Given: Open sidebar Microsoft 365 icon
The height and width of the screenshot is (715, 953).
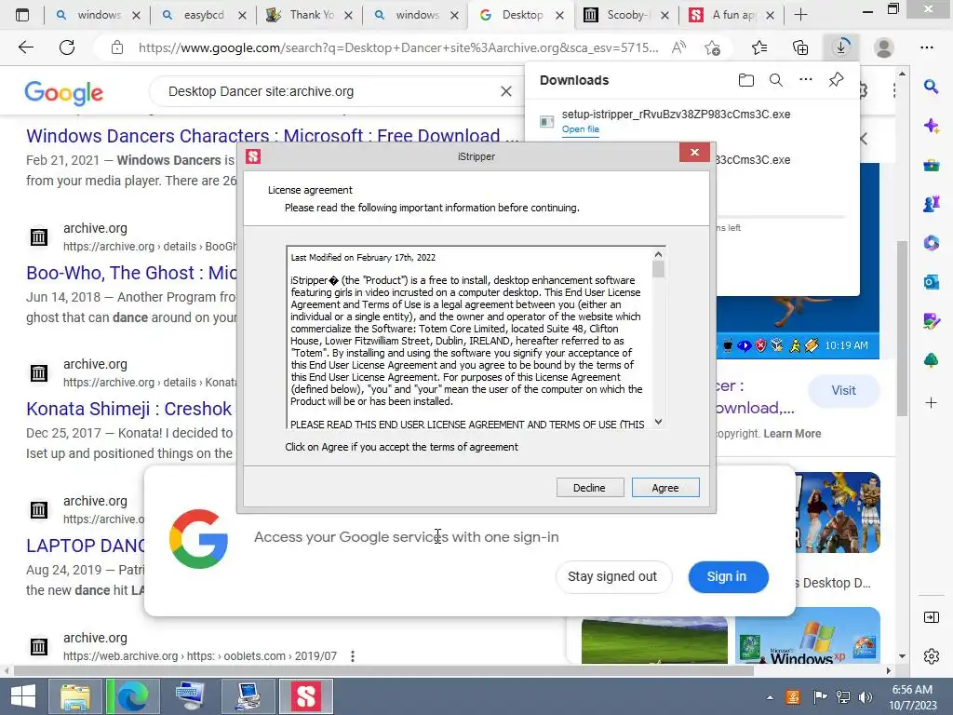Looking at the screenshot, I should coord(931,243).
